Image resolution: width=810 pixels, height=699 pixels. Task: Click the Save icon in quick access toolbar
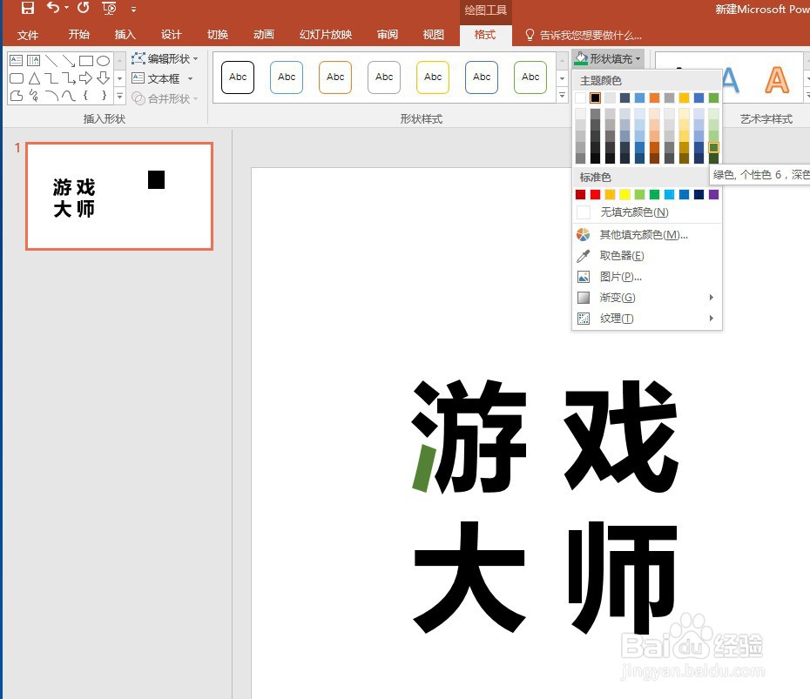coord(27,7)
